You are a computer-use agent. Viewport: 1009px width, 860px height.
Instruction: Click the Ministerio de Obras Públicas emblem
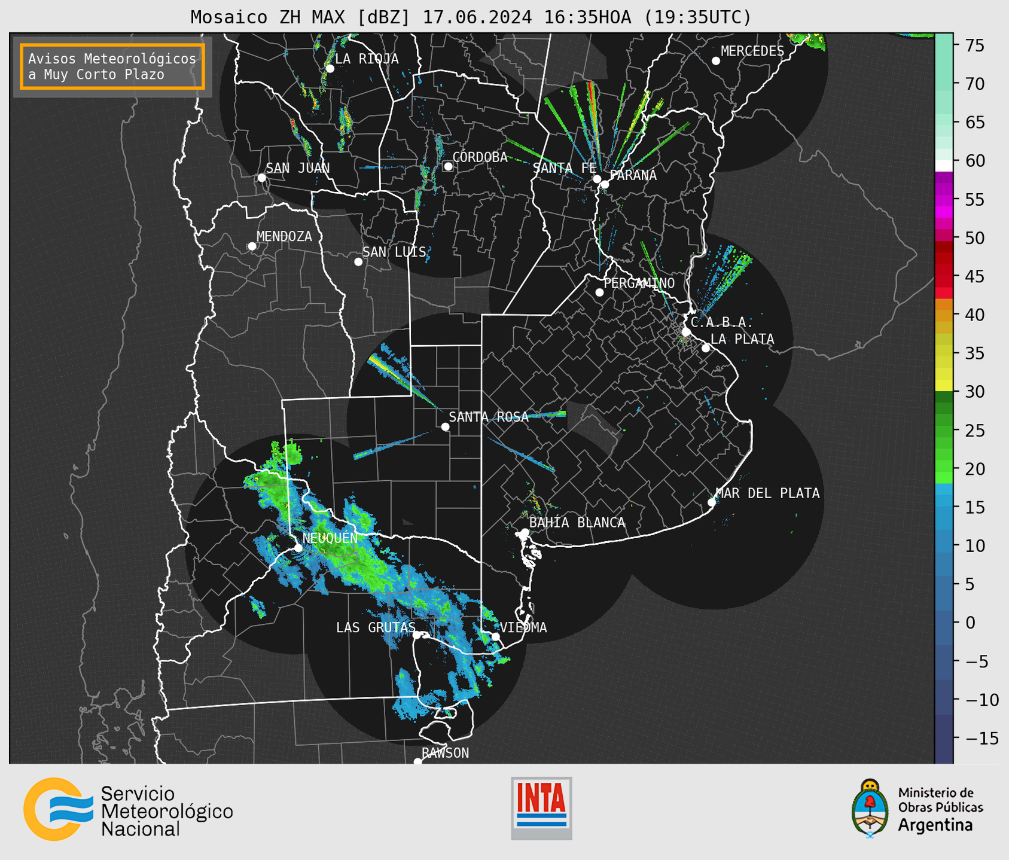pos(870,809)
